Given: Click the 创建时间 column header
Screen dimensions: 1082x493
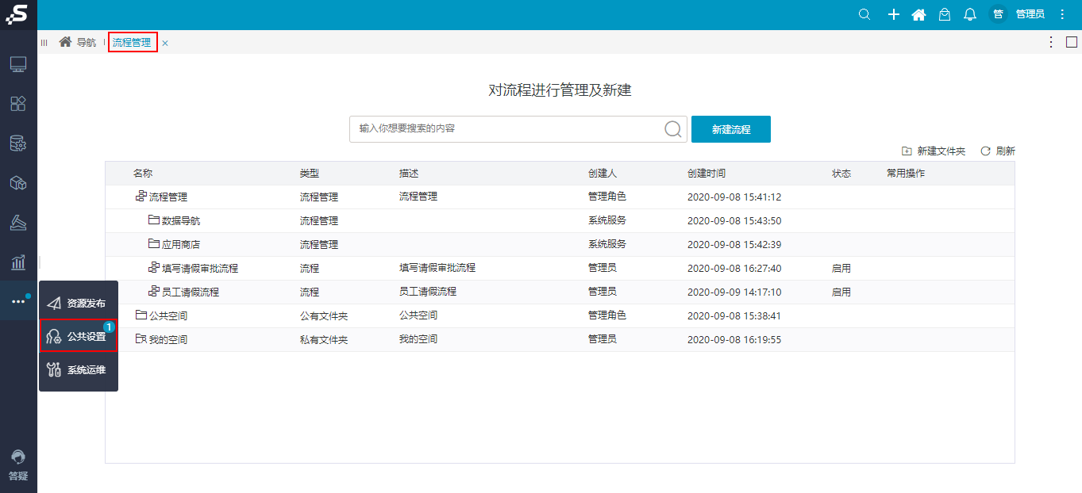Looking at the screenshot, I should pyautogui.click(x=707, y=173).
